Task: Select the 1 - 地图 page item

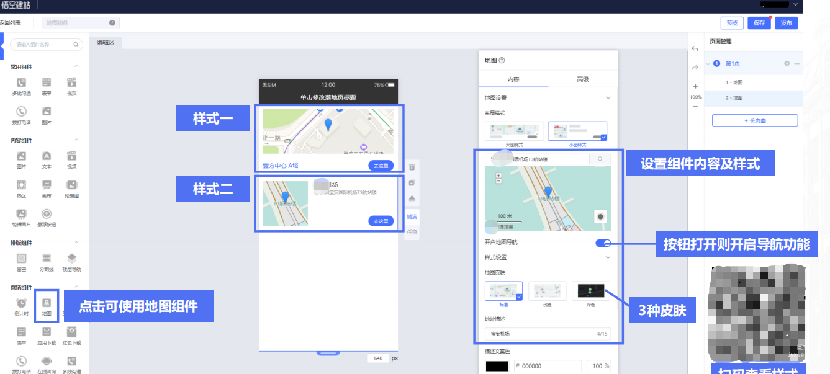Action: click(734, 82)
